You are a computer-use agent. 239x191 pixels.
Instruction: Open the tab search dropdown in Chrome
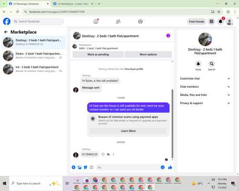pyautogui.click(x=4, y=4)
